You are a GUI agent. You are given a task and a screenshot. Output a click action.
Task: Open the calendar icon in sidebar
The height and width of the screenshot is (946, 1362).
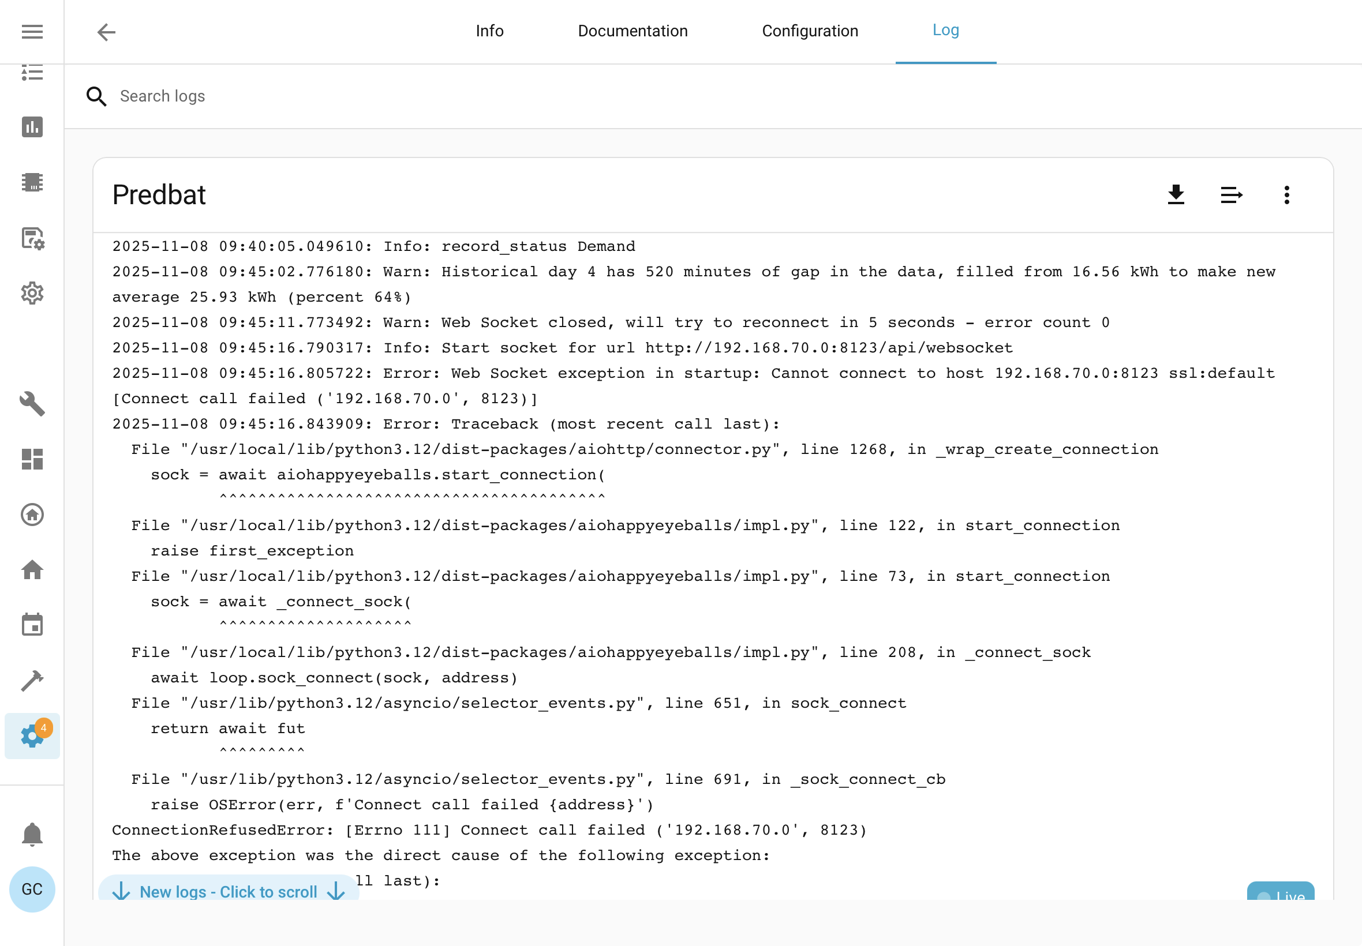(32, 625)
